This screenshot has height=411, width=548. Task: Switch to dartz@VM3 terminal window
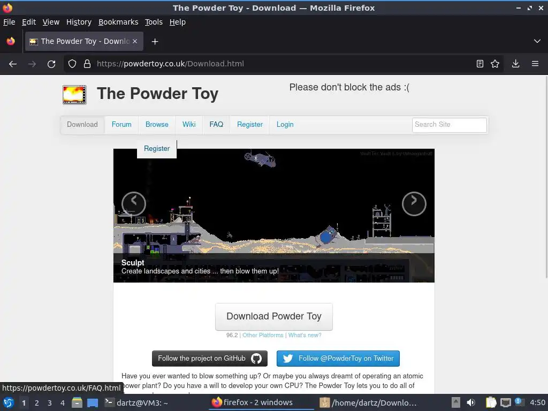(x=136, y=403)
